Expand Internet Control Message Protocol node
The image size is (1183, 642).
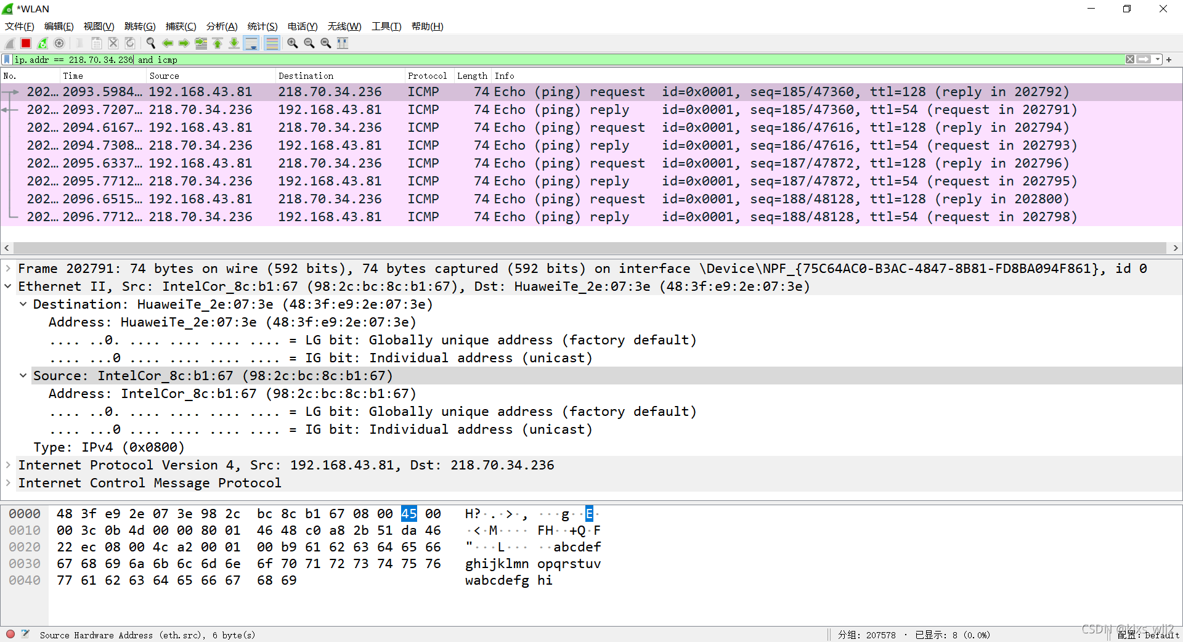coord(8,483)
